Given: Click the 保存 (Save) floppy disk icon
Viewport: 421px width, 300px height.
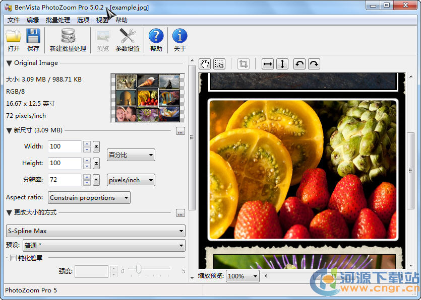Looking at the screenshot, I should [x=33, y=36].
